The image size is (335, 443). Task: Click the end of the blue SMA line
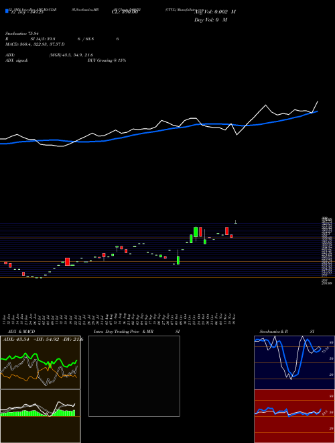point(318,111)
